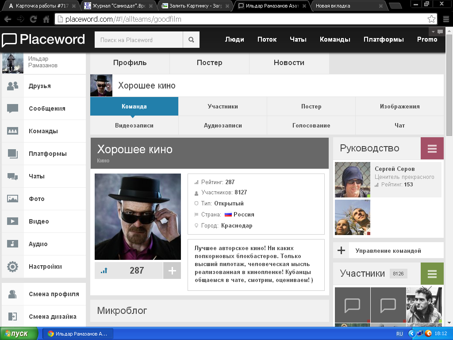Select the Аудиозаписи team tab
Screen dimensions: 453x340
click(223, 125)
